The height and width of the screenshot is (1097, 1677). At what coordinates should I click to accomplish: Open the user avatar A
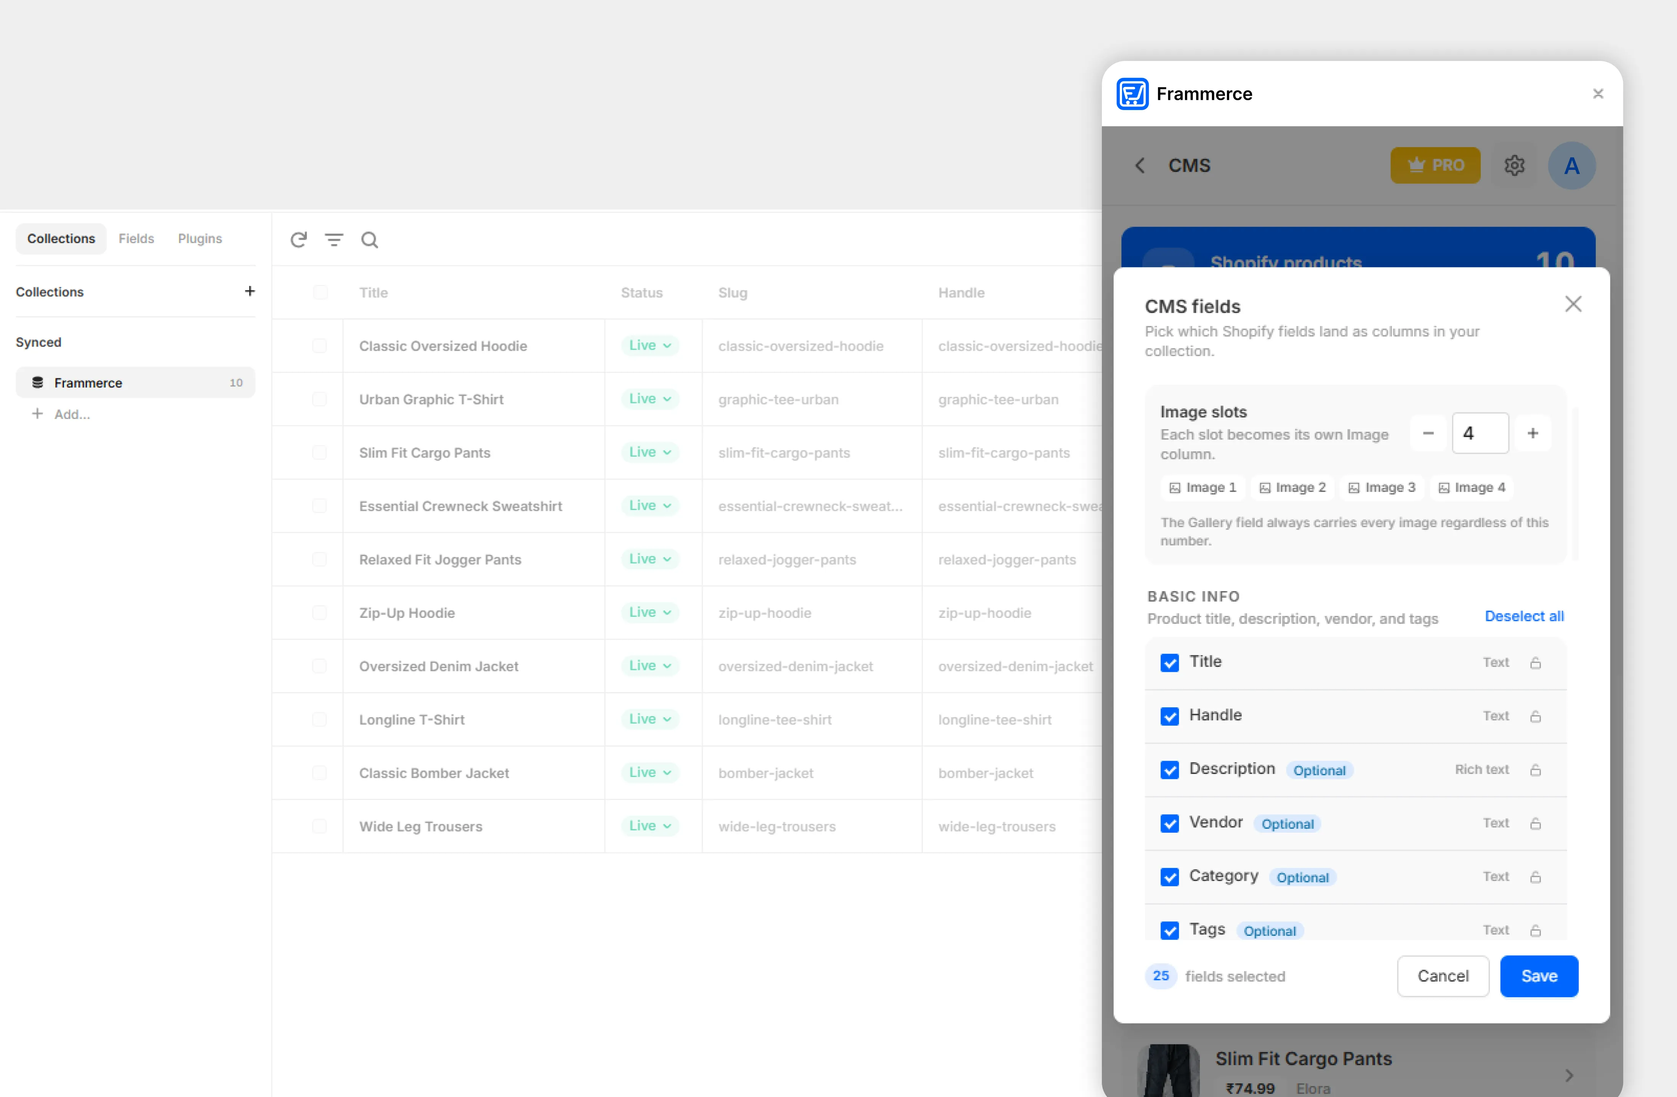tap(1571, 165)
